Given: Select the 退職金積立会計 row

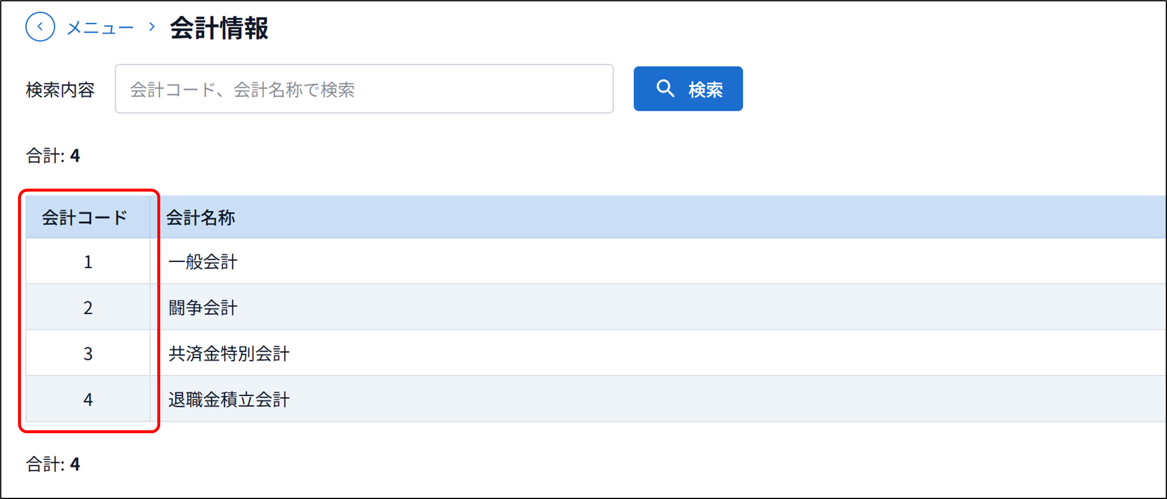Looking at the screenshot, I should coord(596,399).
